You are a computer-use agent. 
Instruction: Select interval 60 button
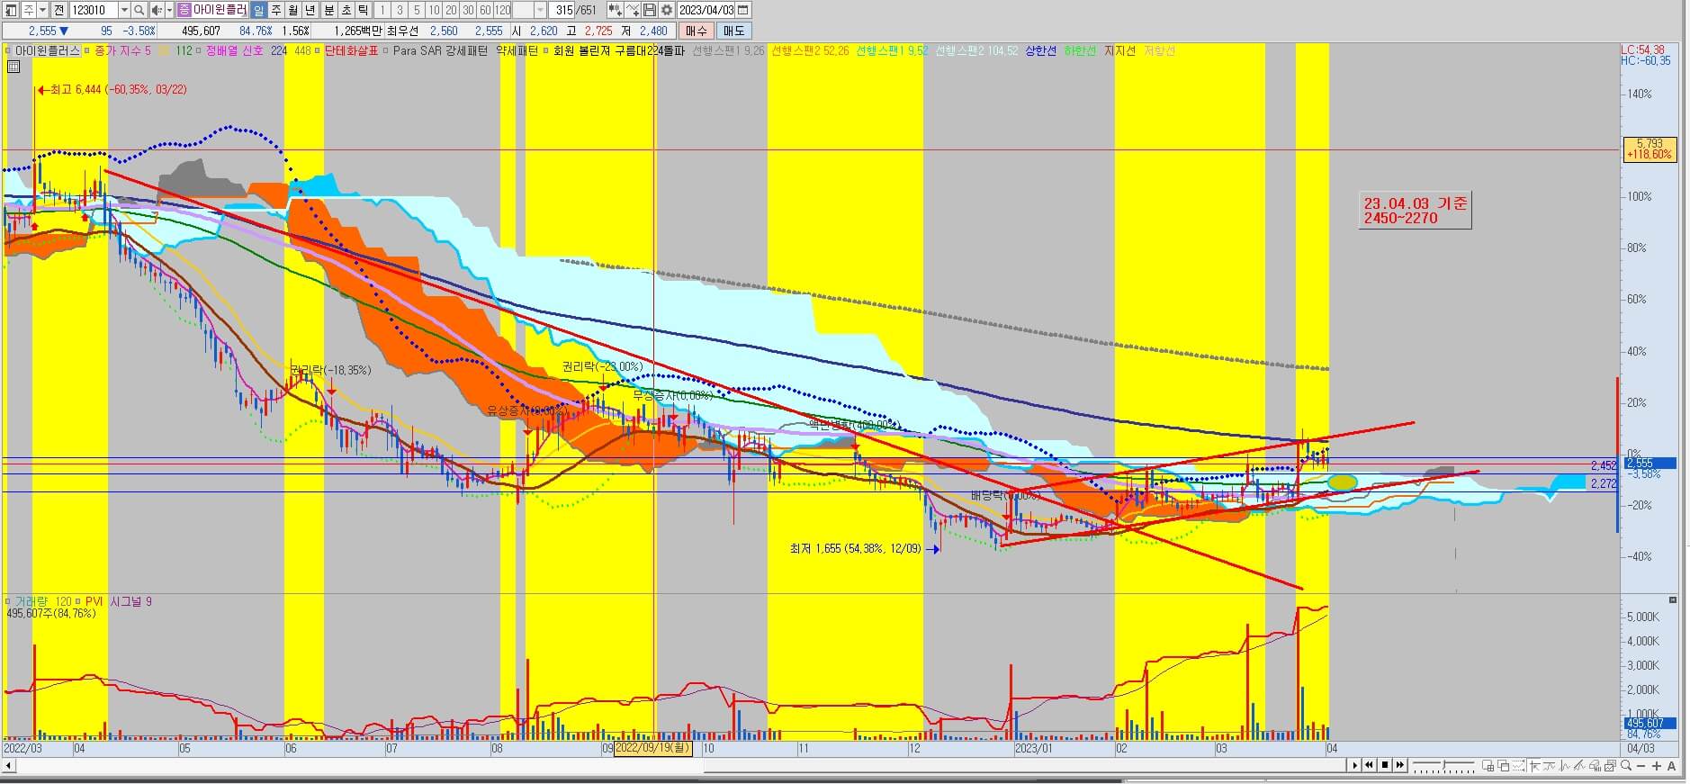[x=485, y=10]
